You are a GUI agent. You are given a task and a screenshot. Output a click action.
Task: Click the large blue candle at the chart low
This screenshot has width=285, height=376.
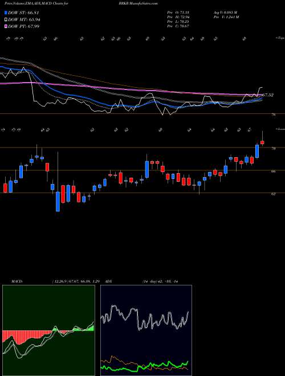coord(58,202)
